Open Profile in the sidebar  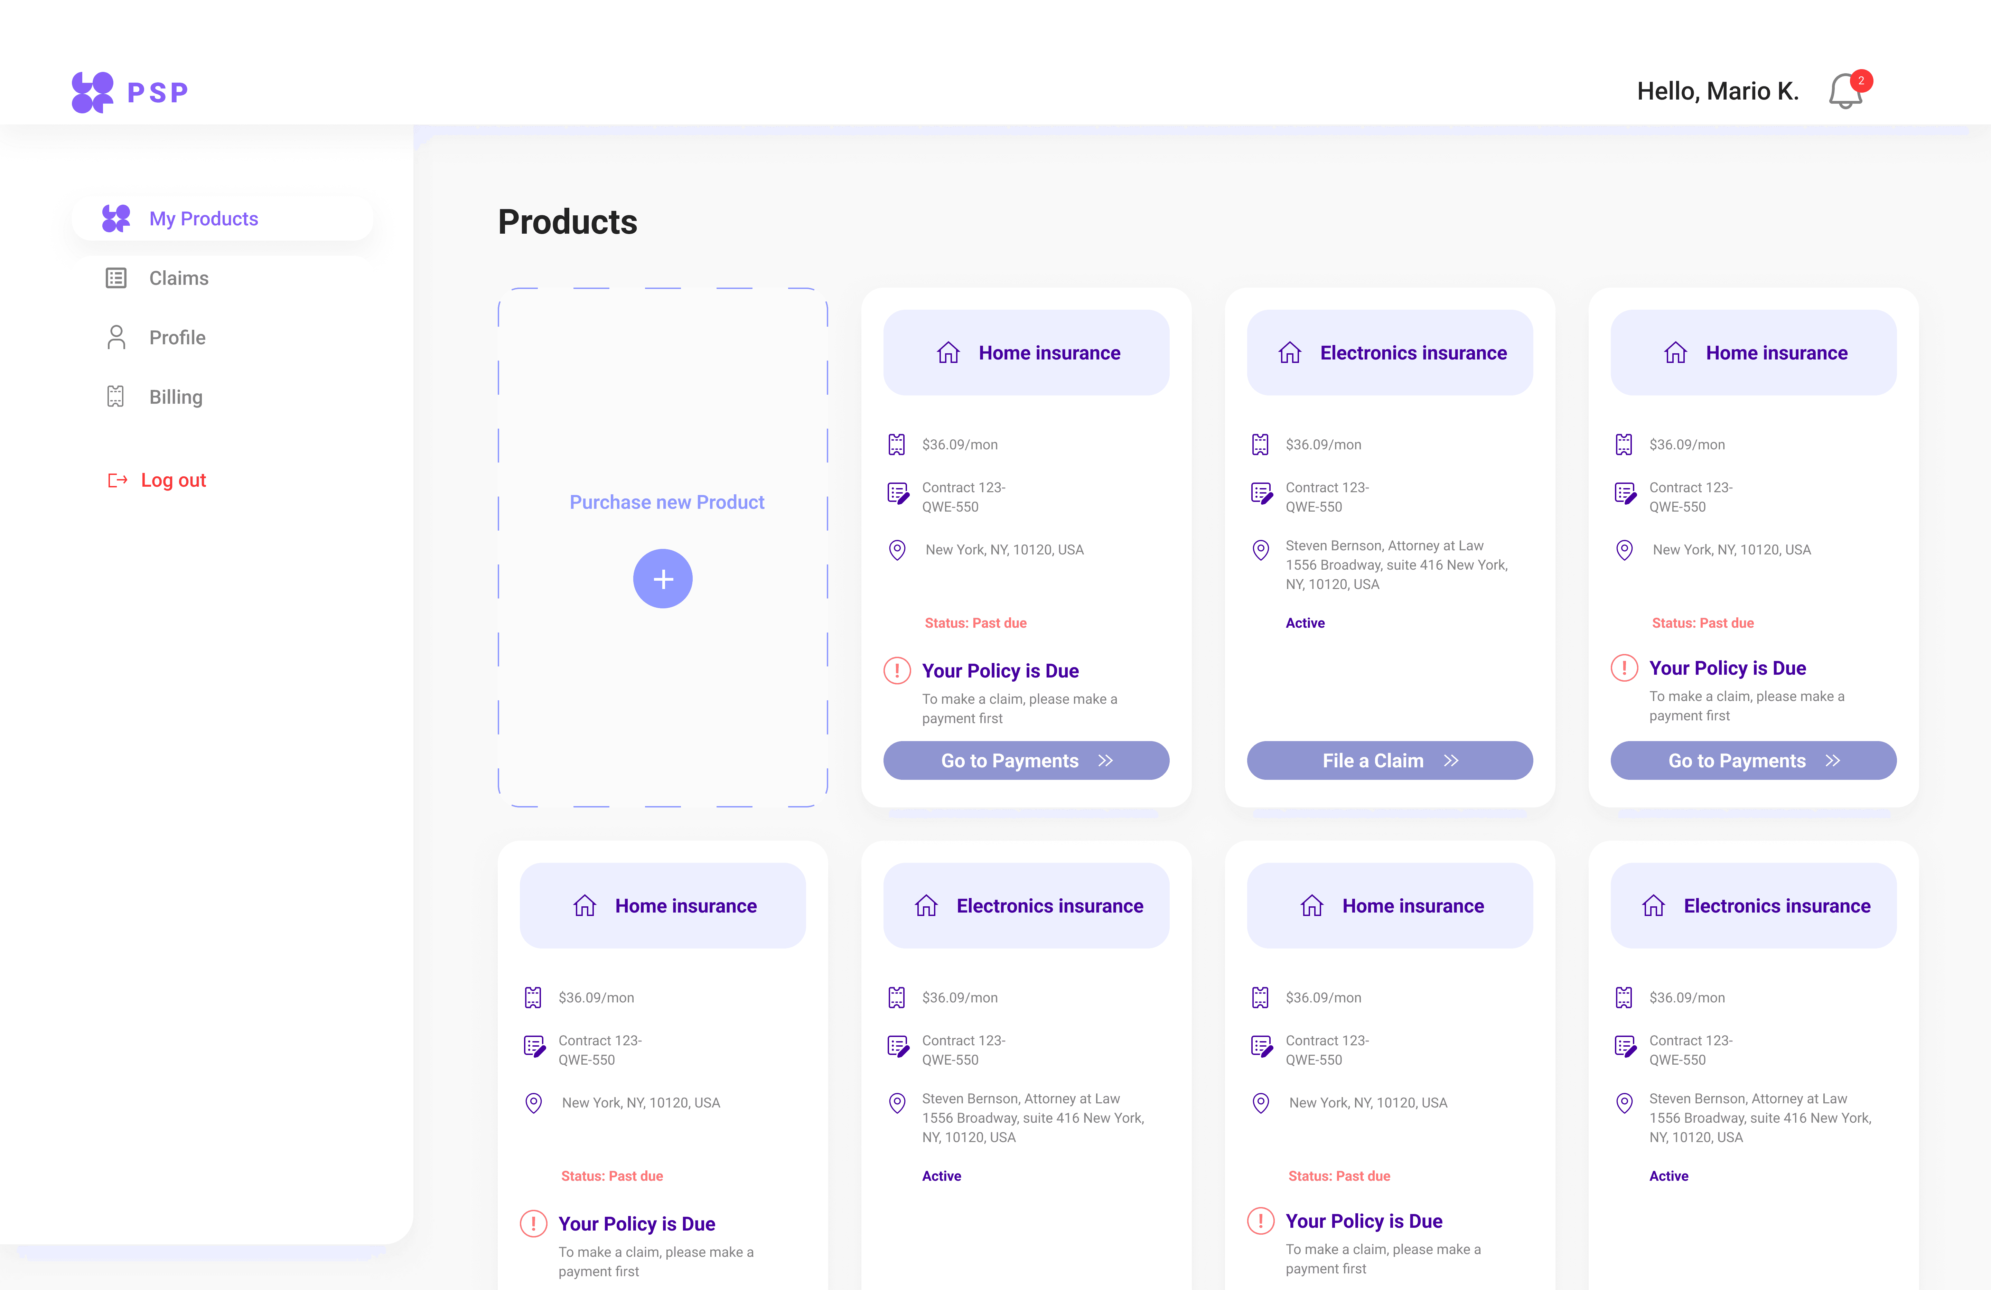click(223, 337)
